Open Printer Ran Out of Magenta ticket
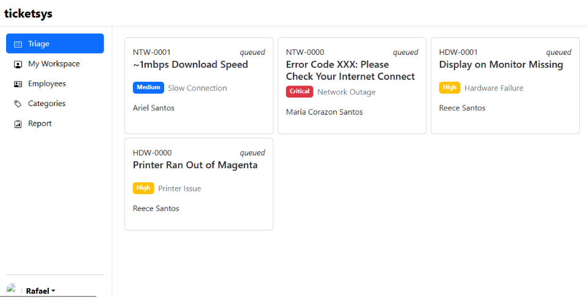The width and height of the screenshot is (587, 300). pyautogui.click(x=195, y=165)
